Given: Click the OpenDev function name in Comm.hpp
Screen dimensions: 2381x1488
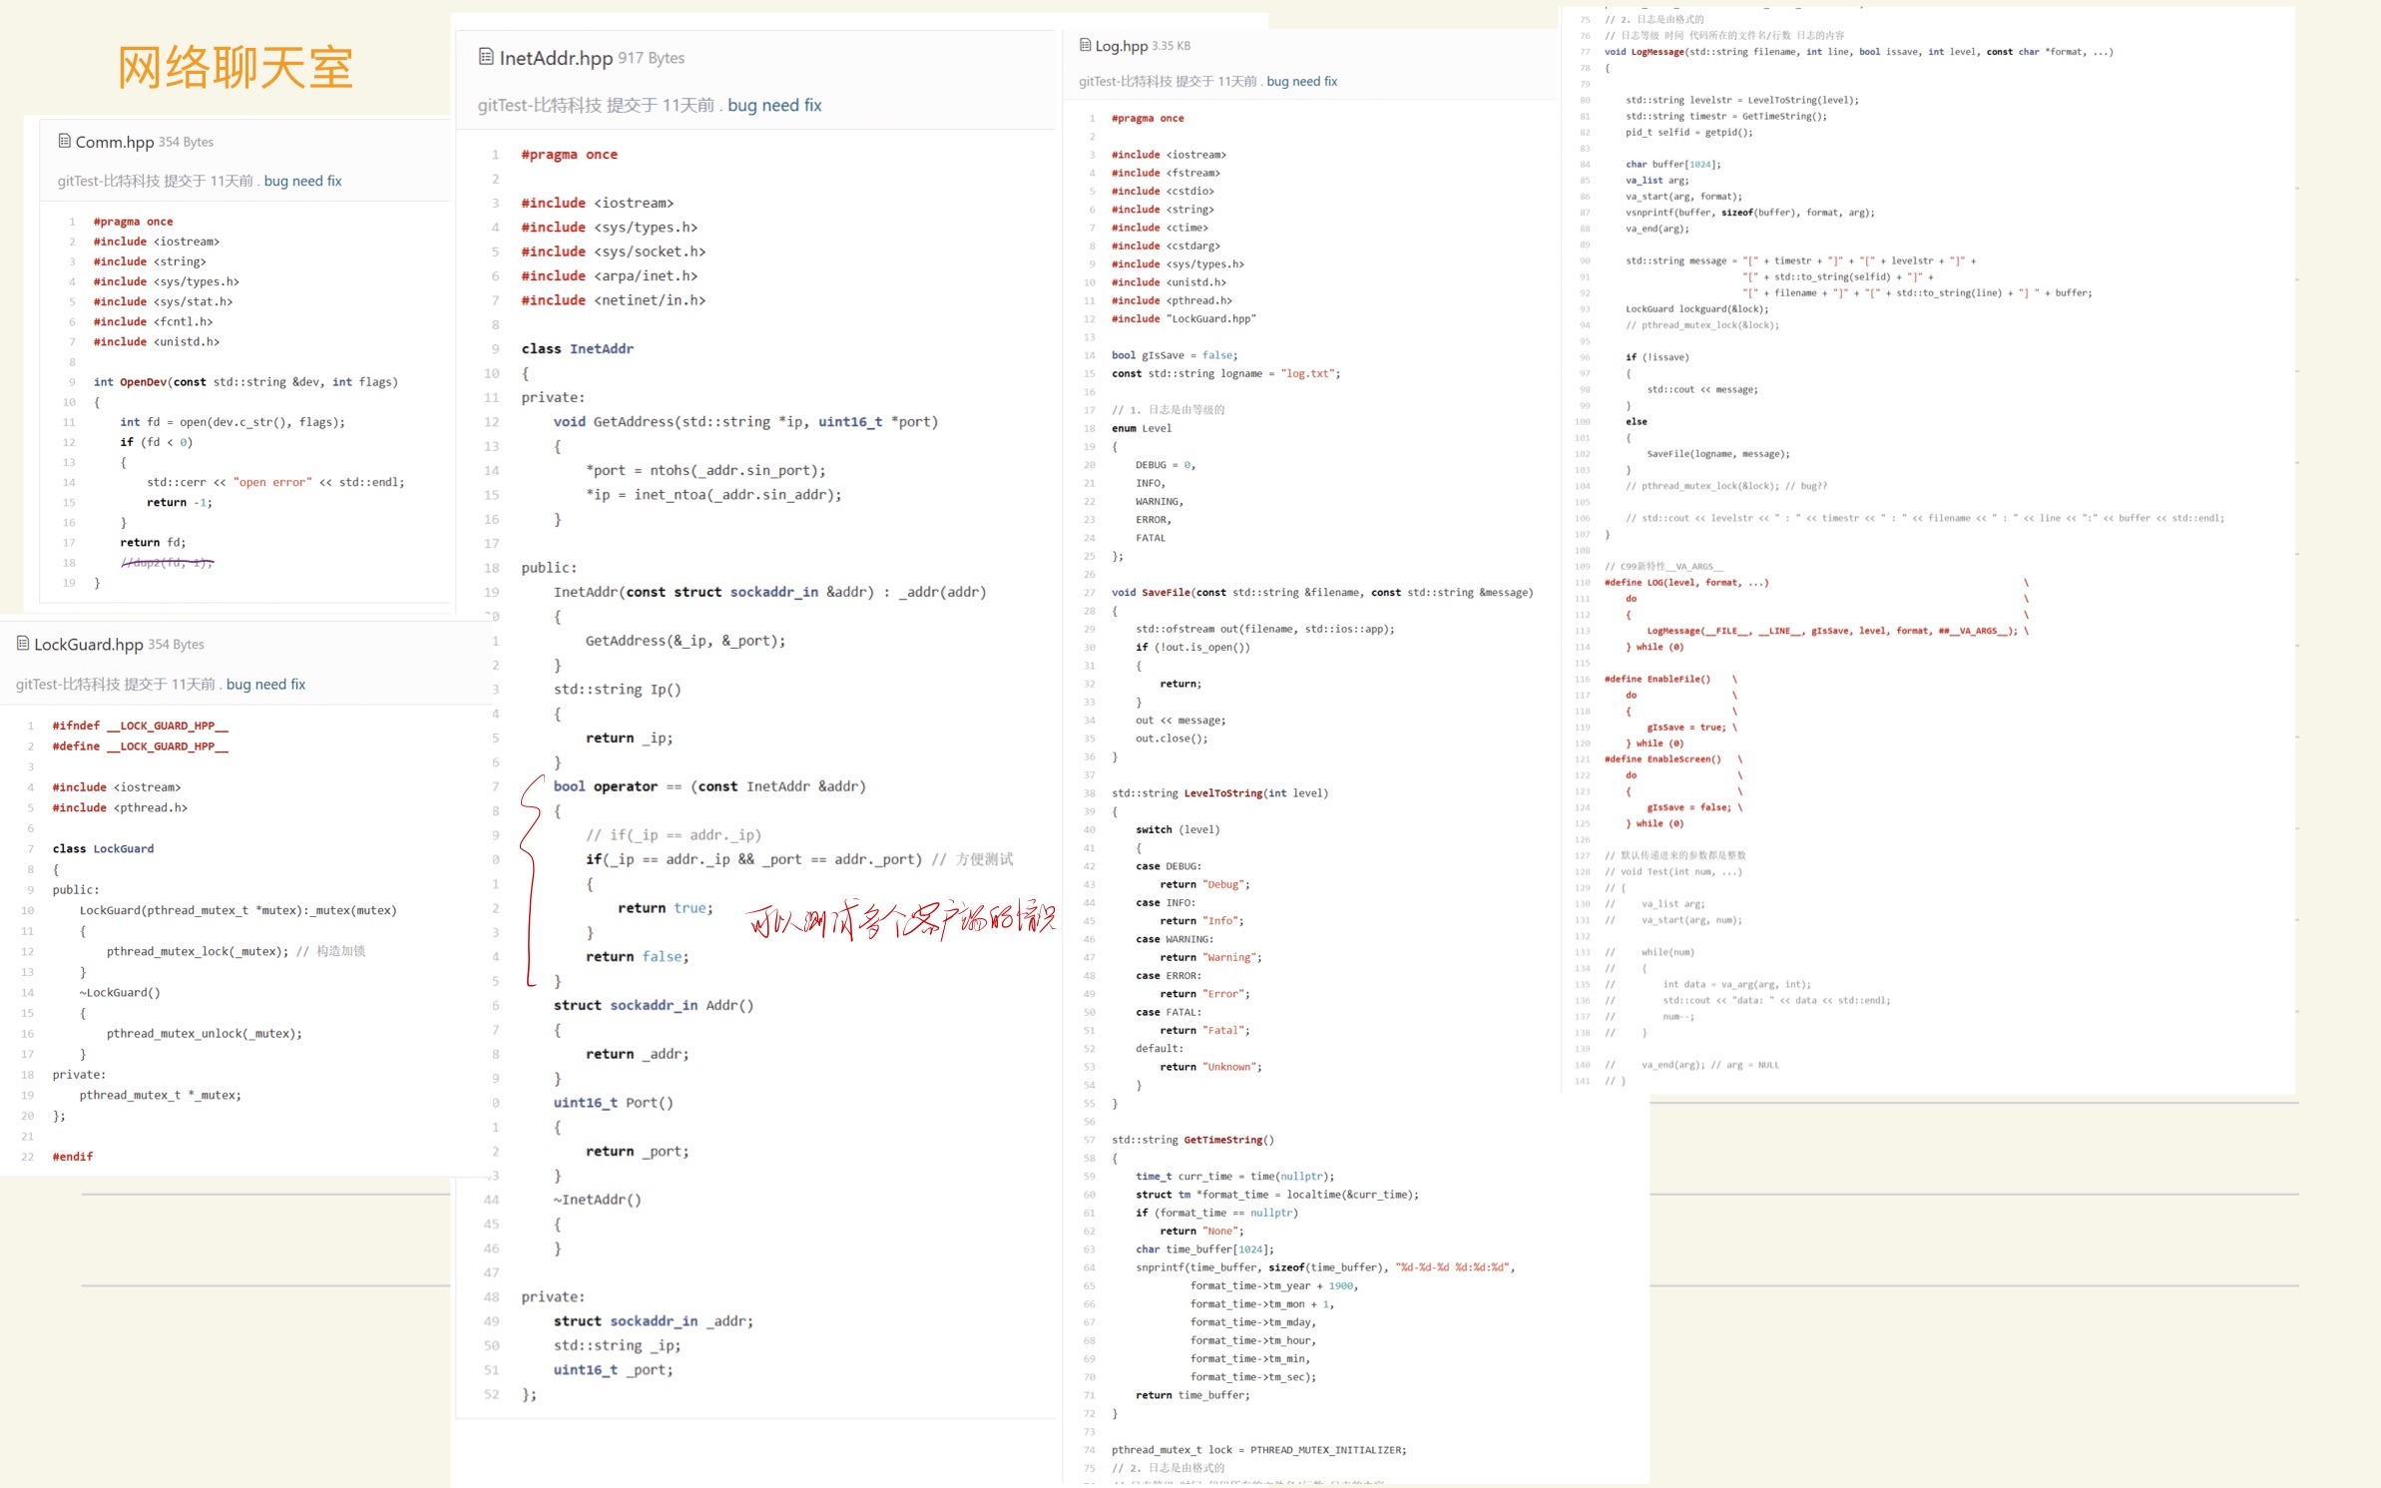Looking at the screenshot, I should [x=143, y=381].
